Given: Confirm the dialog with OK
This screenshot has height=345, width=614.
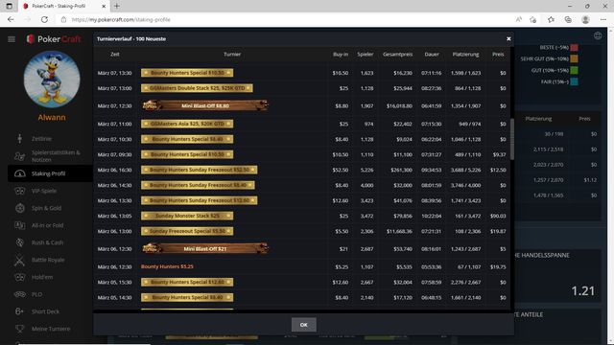Looking at the screenshot, I should tap(303, 325).
